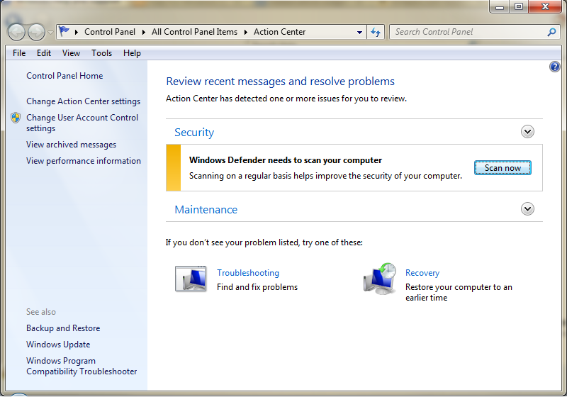Open View archived messages
Viewport: 567px width, 397px height.
(72, 145)
